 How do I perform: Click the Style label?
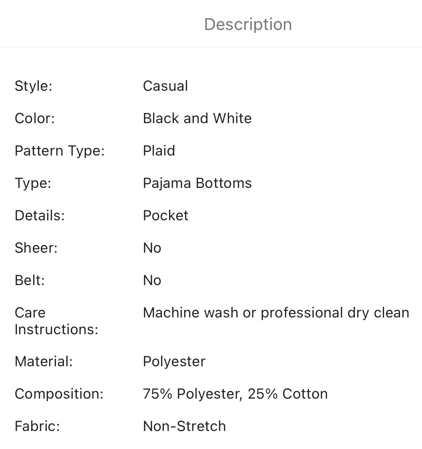click(x=34, y=86)
